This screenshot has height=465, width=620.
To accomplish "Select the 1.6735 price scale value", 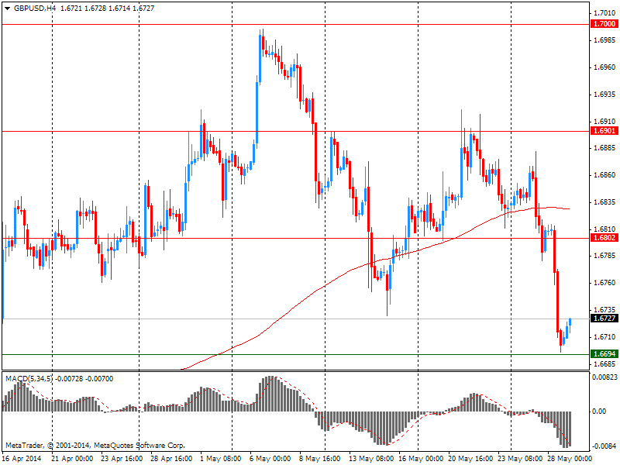I will [x=604, y=309].
